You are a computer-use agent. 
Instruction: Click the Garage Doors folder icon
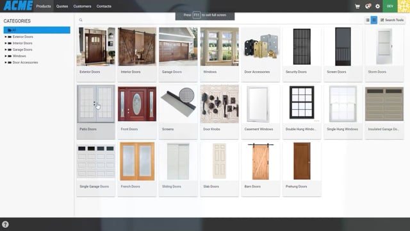pyautogui.click(x=10, y=49)
